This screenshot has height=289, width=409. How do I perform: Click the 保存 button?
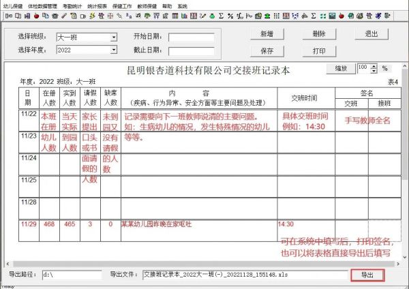(267, 51)
